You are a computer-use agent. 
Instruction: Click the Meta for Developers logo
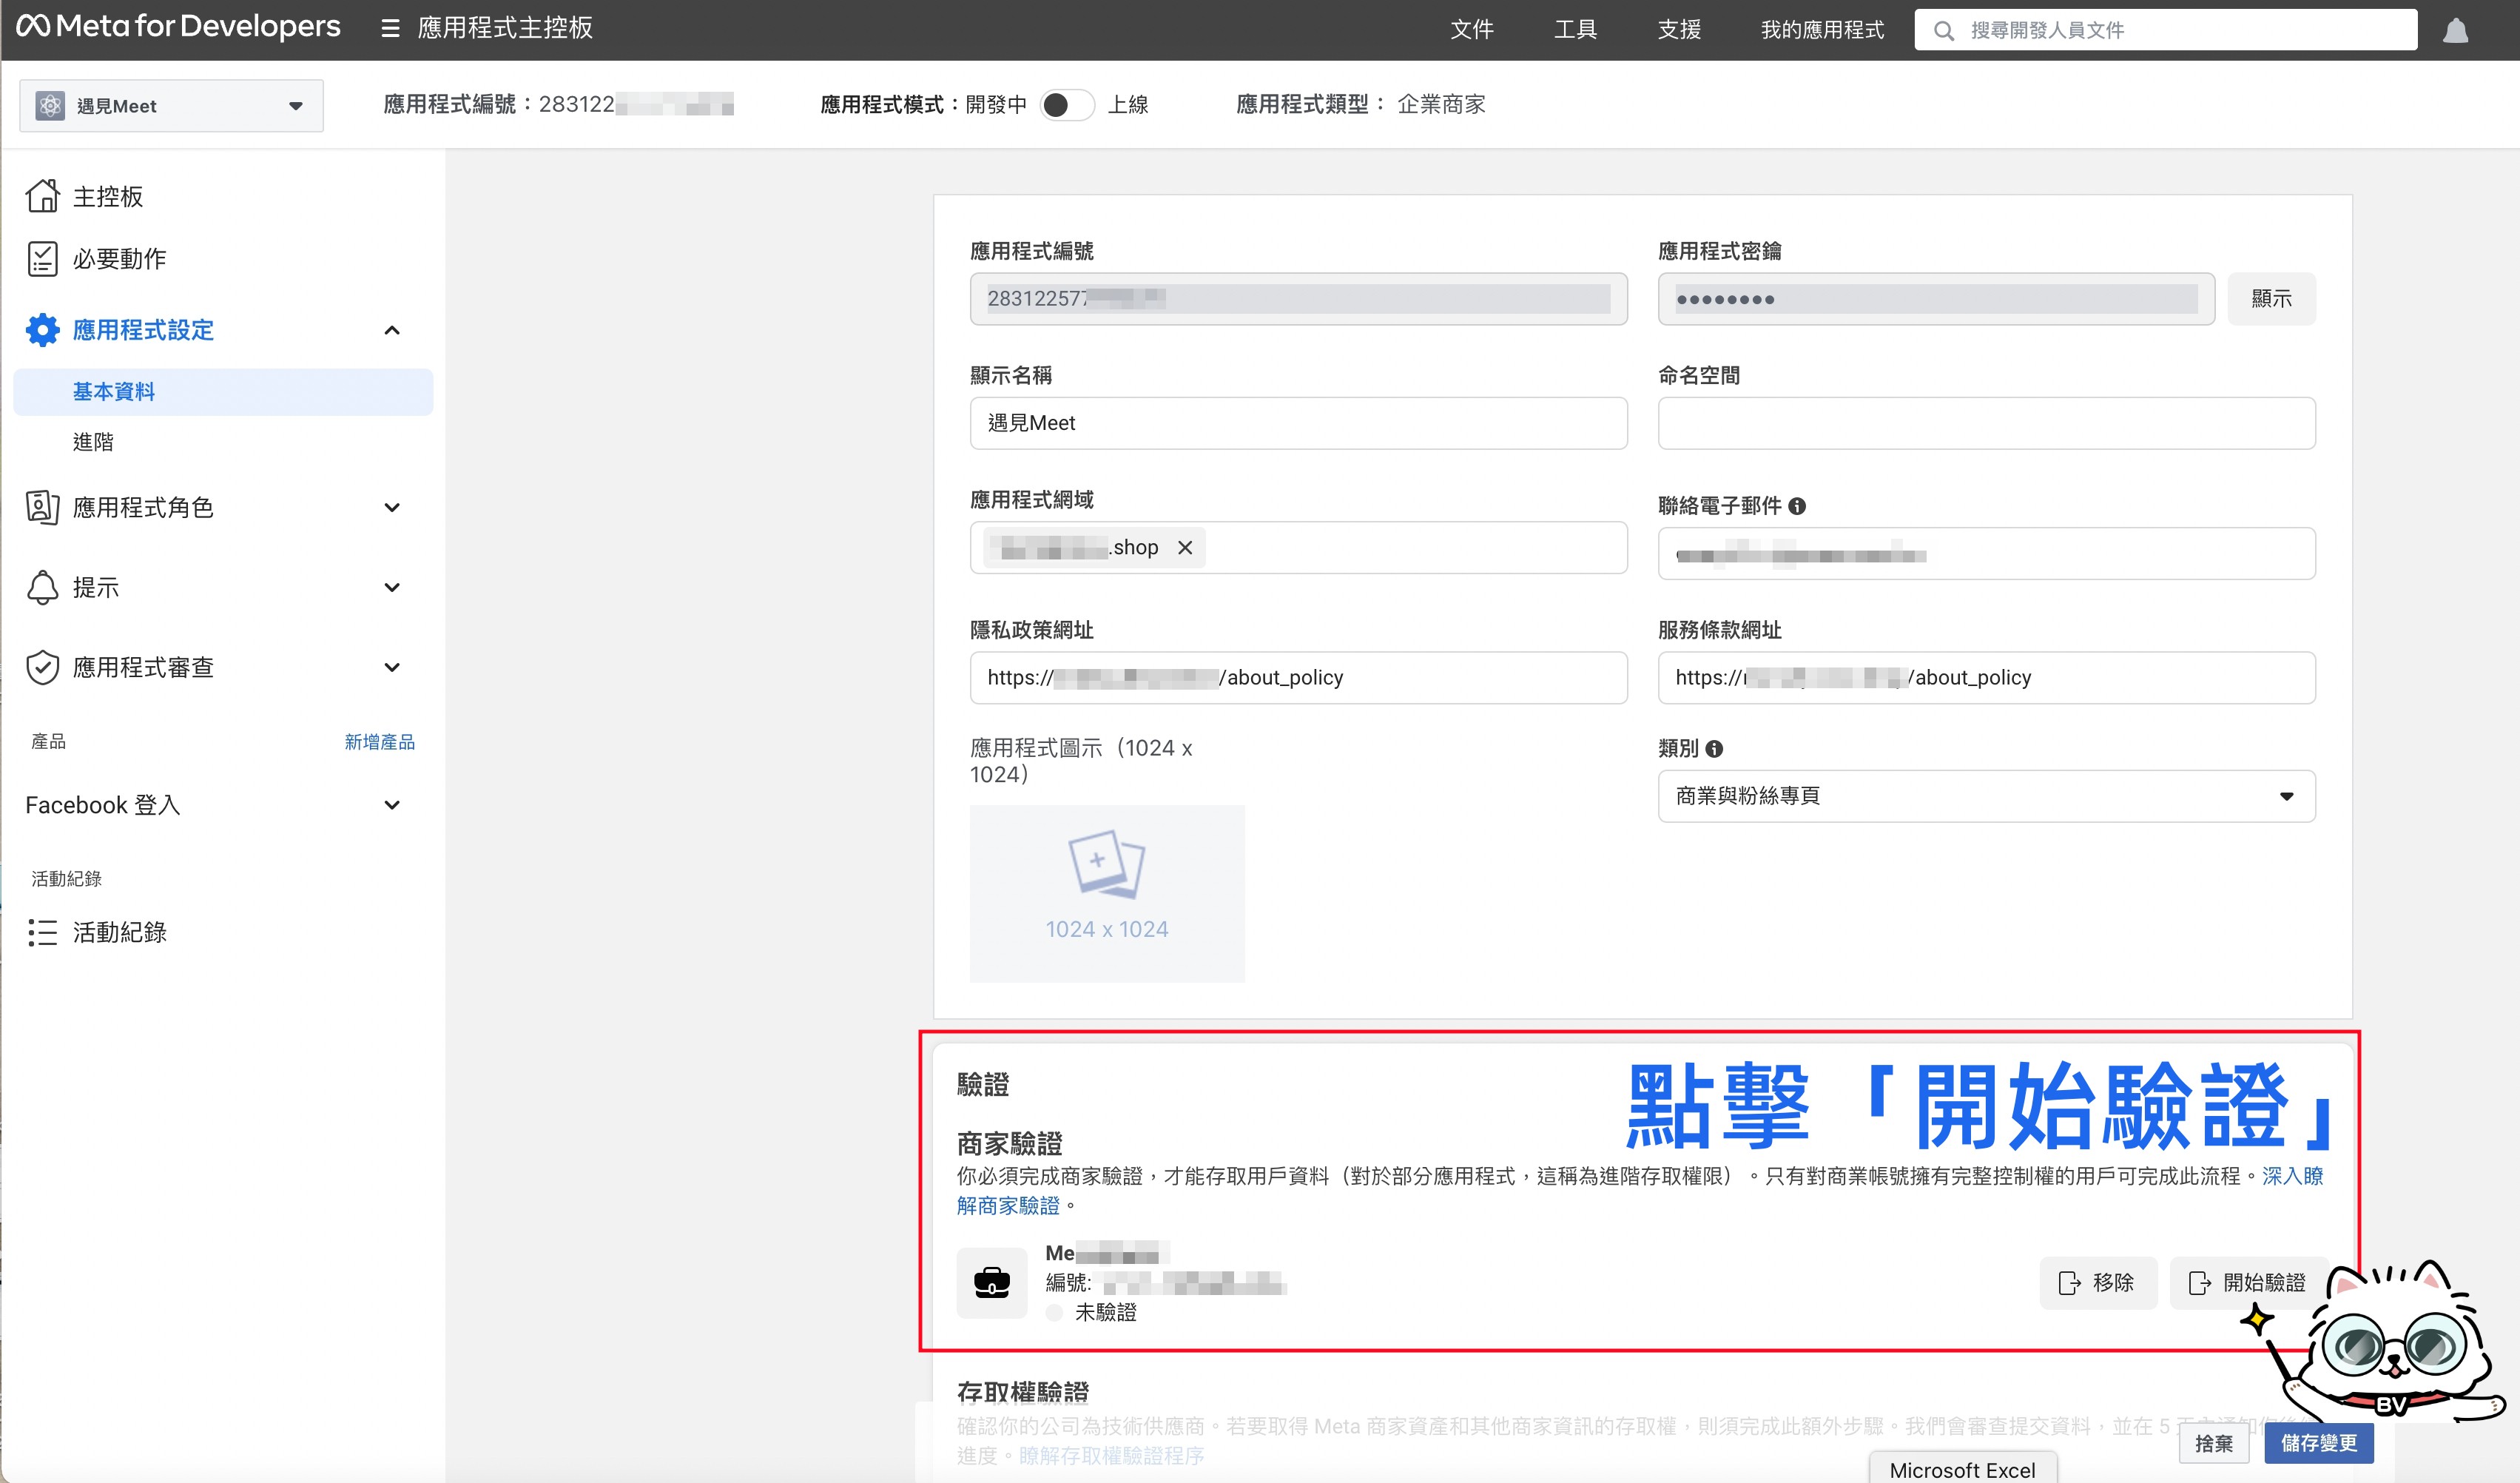coord(178,27)
